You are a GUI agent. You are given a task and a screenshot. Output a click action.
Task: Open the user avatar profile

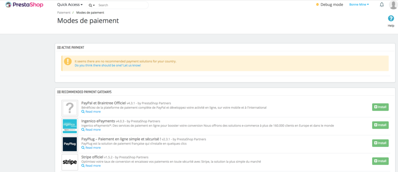coord(392,5)
